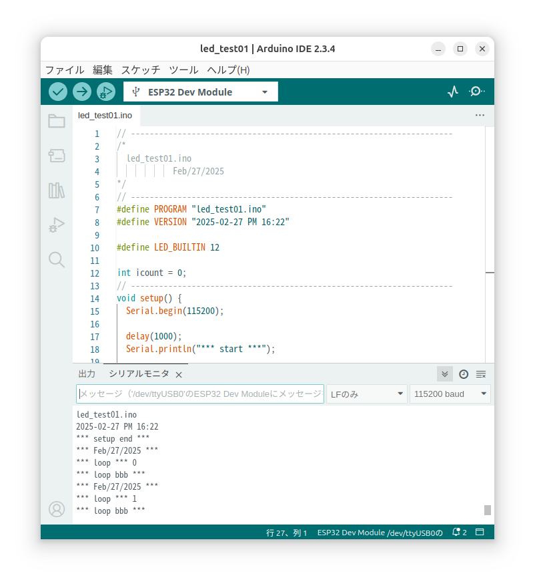Open the ESP32 Dev Module board selector
The width and height of the screenshot is (535, 584).
pyautogui.click(x=201, y=92)
